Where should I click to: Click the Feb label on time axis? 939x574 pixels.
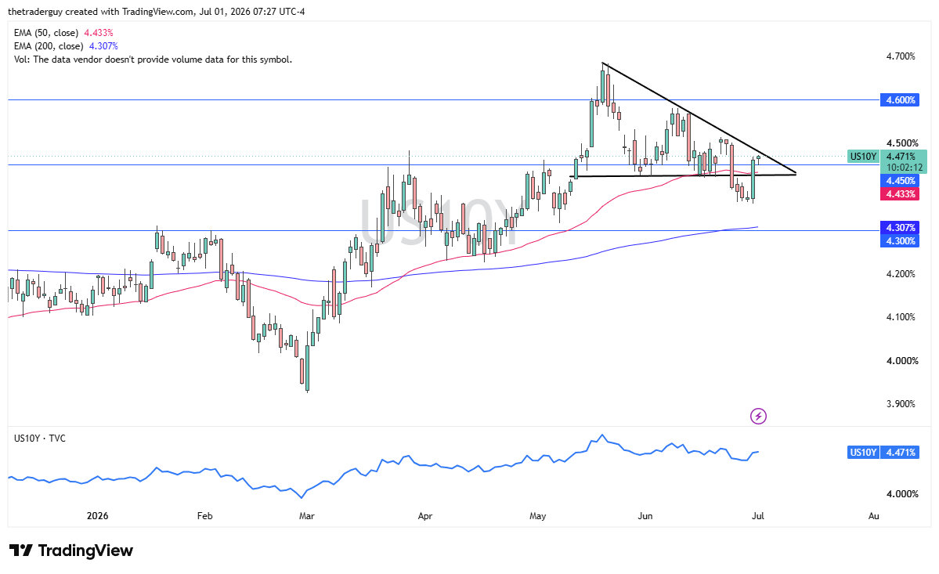point(205,515)
